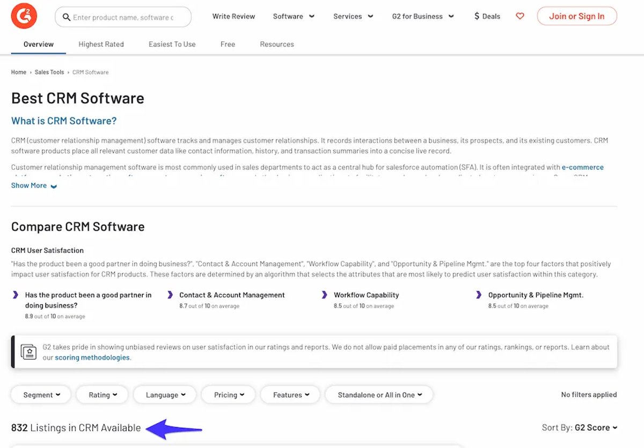Open What is CRM Software? link
The width and height of the screenshot is (644, 448).
click(64, 121)
